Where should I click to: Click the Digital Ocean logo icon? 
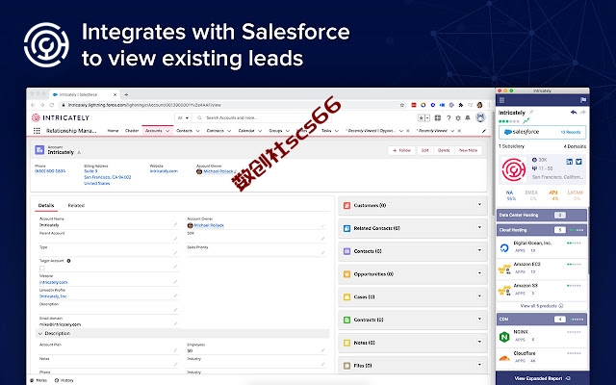tap(504, 247)
